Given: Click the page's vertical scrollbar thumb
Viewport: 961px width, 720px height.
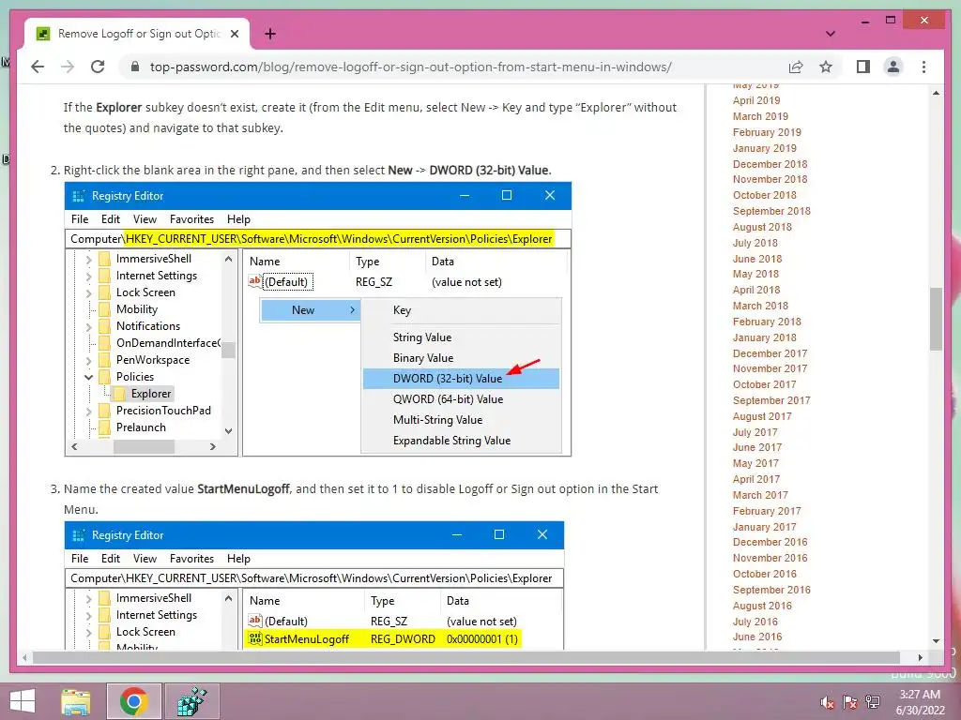Looking at the screenshot, I should coord(936,319).
